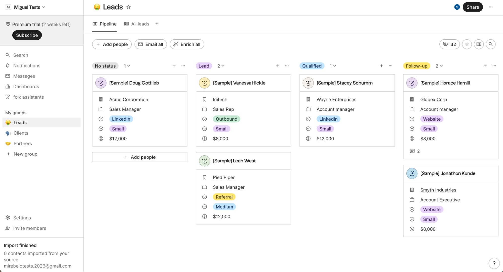Add a card to Follow-up column

click(x=485, y=66)
